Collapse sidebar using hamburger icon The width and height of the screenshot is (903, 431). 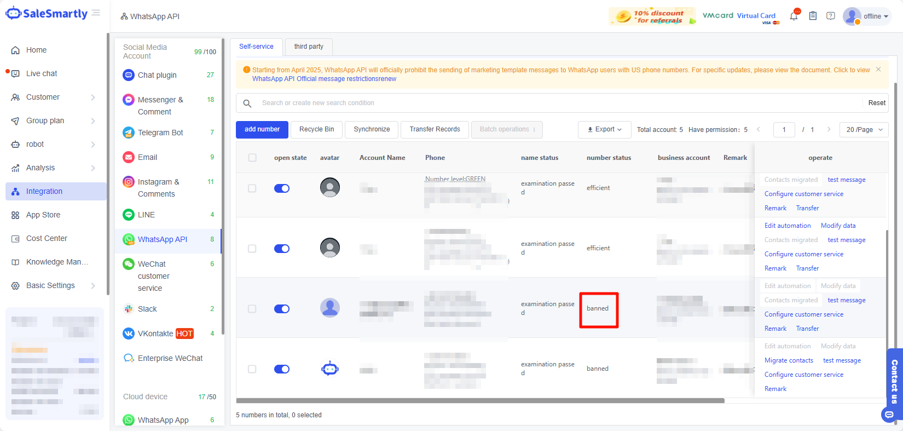(x=96, y=13)
